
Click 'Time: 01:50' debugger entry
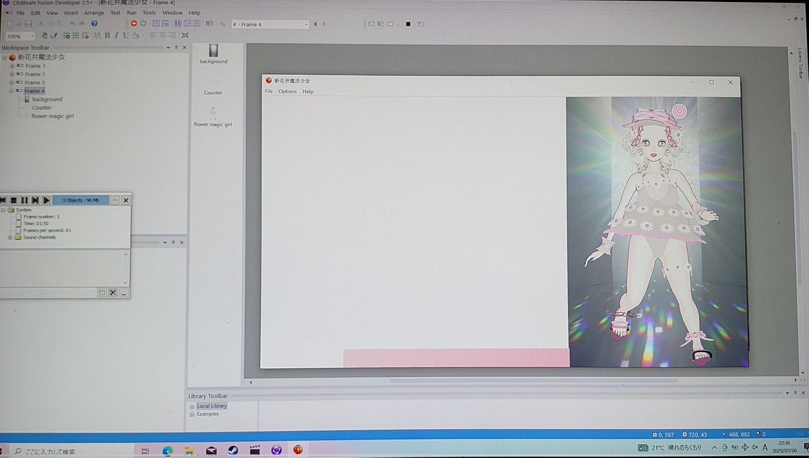coord(36,223)
